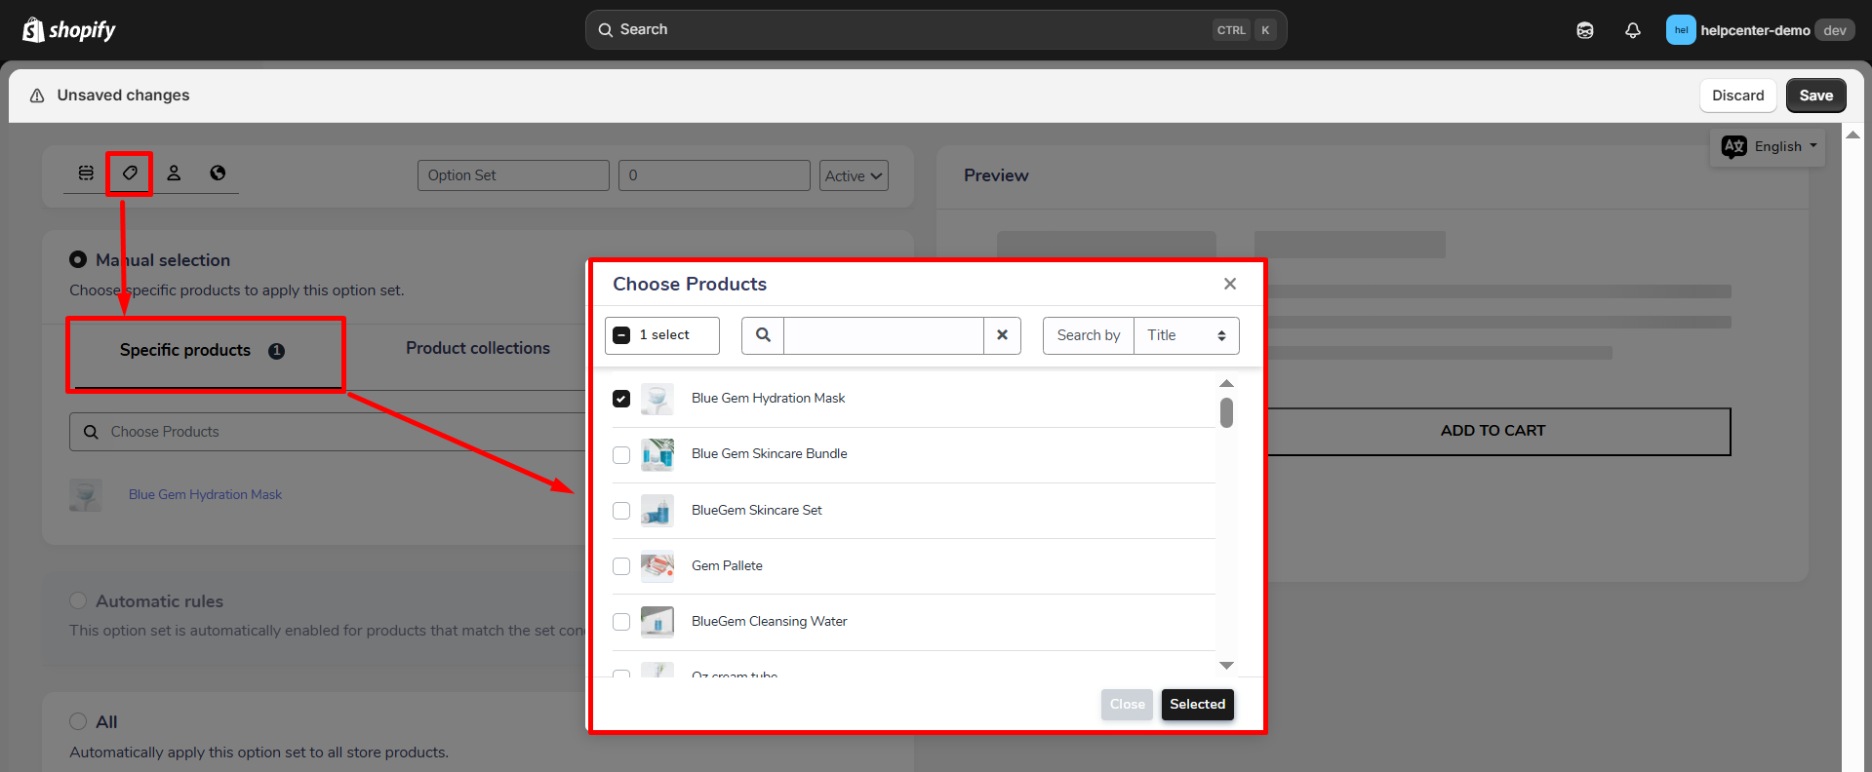
Task: Open the notifications bell icon
Action: [1632, 30]
